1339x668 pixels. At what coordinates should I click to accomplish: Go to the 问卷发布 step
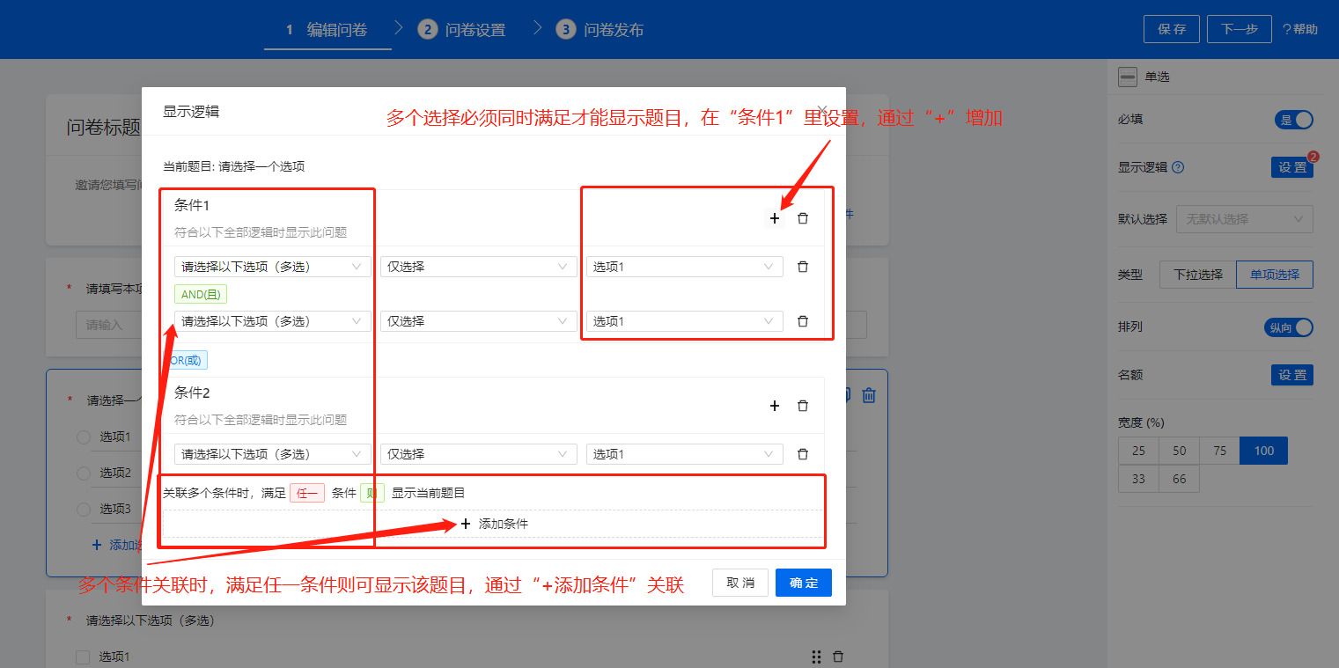point(602,30)
